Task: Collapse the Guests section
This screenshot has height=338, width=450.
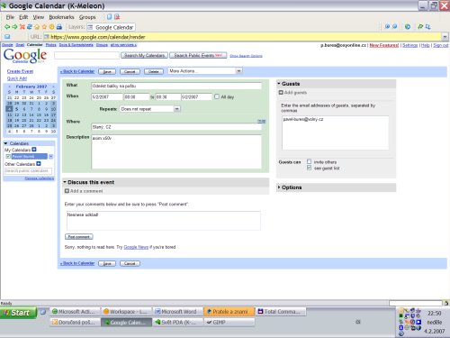Action: click(x=279, y=84)
